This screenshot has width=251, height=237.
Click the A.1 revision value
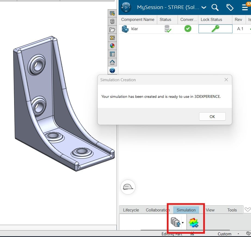(240, 29)
